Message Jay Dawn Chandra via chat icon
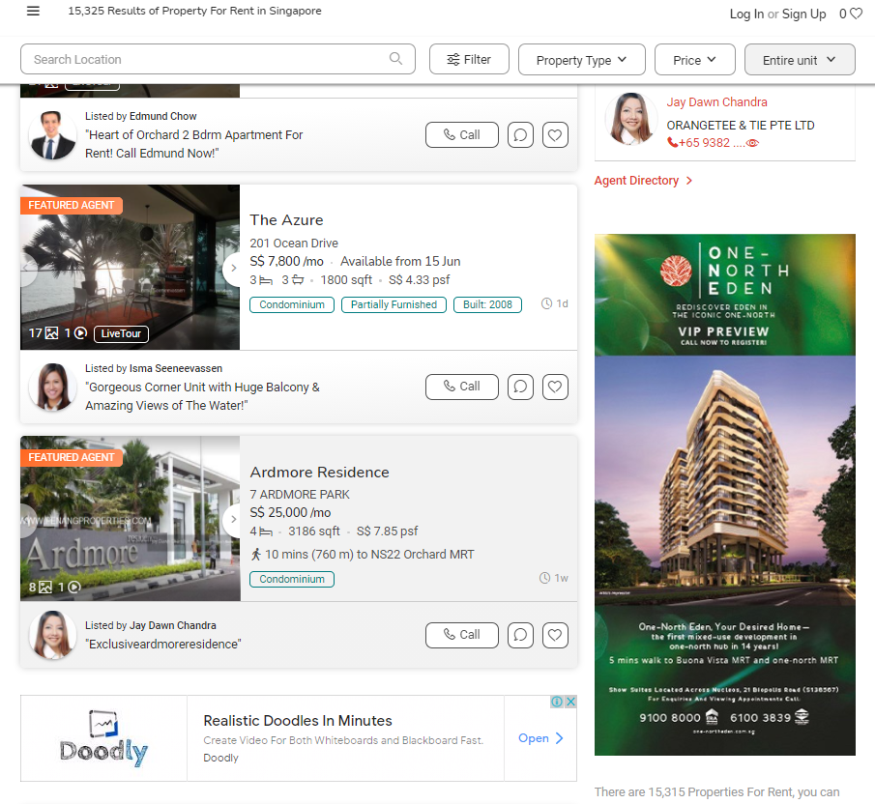The height and width of the screenshot is (804, 875). [520, 635]
